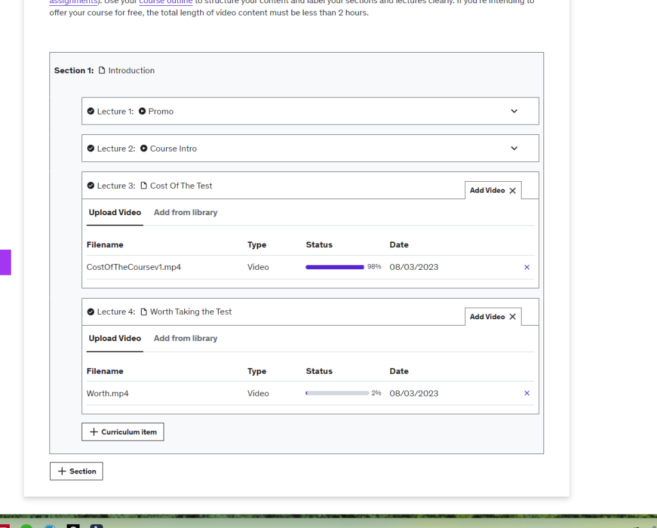
Task: Expand the Lecture 2 Course Intro chevron
Action: tap(514, 148)
